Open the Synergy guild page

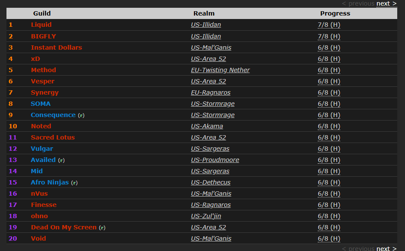click(44, 92)
